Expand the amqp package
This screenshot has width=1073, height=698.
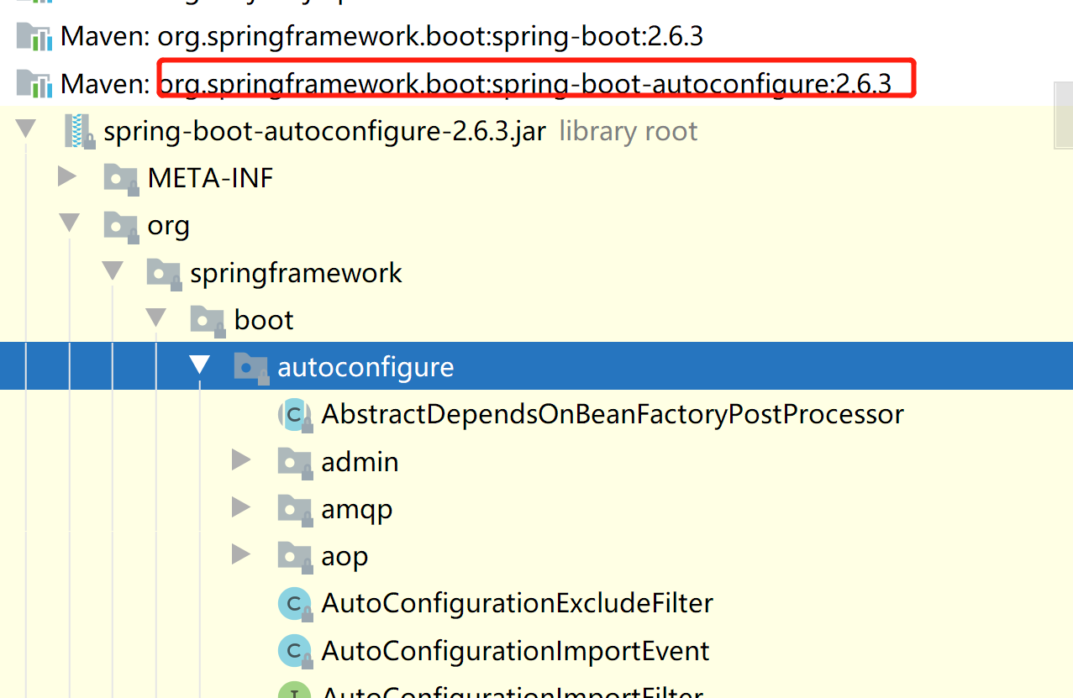[241, 506]
